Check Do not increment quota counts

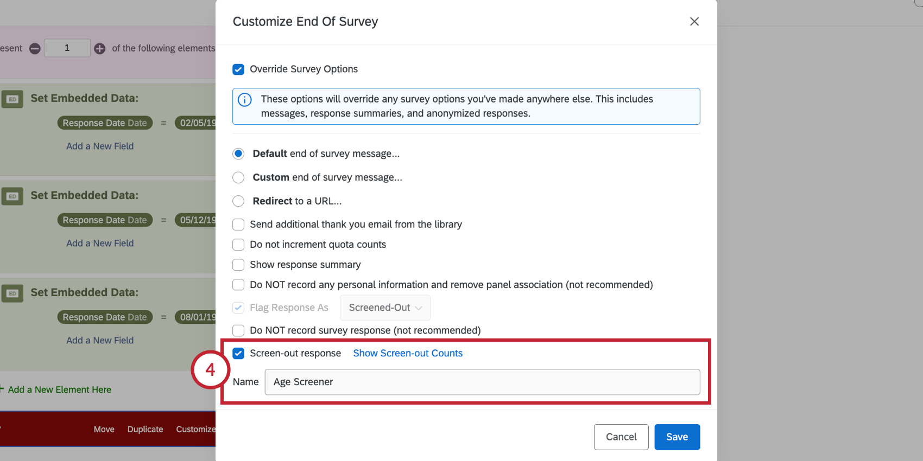[238, 245]
